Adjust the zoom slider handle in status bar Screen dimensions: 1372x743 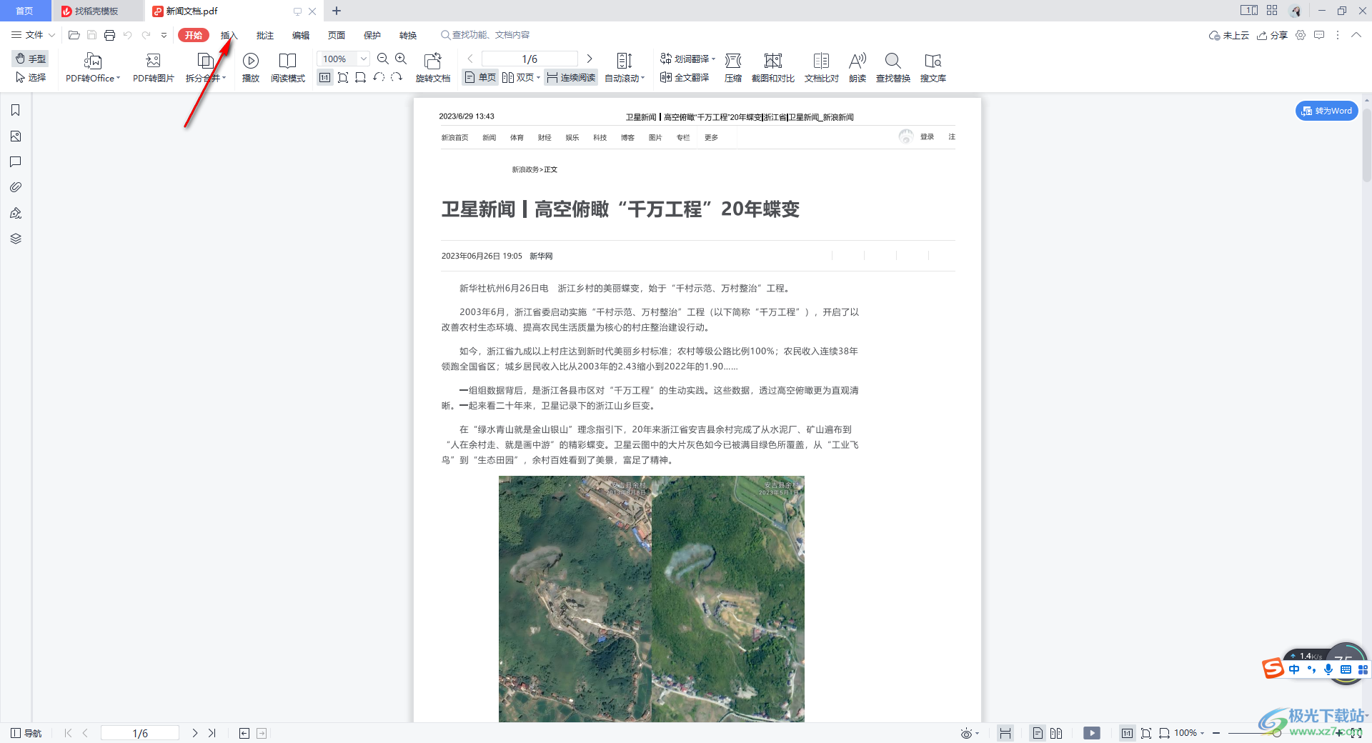tap(1276, 733)
